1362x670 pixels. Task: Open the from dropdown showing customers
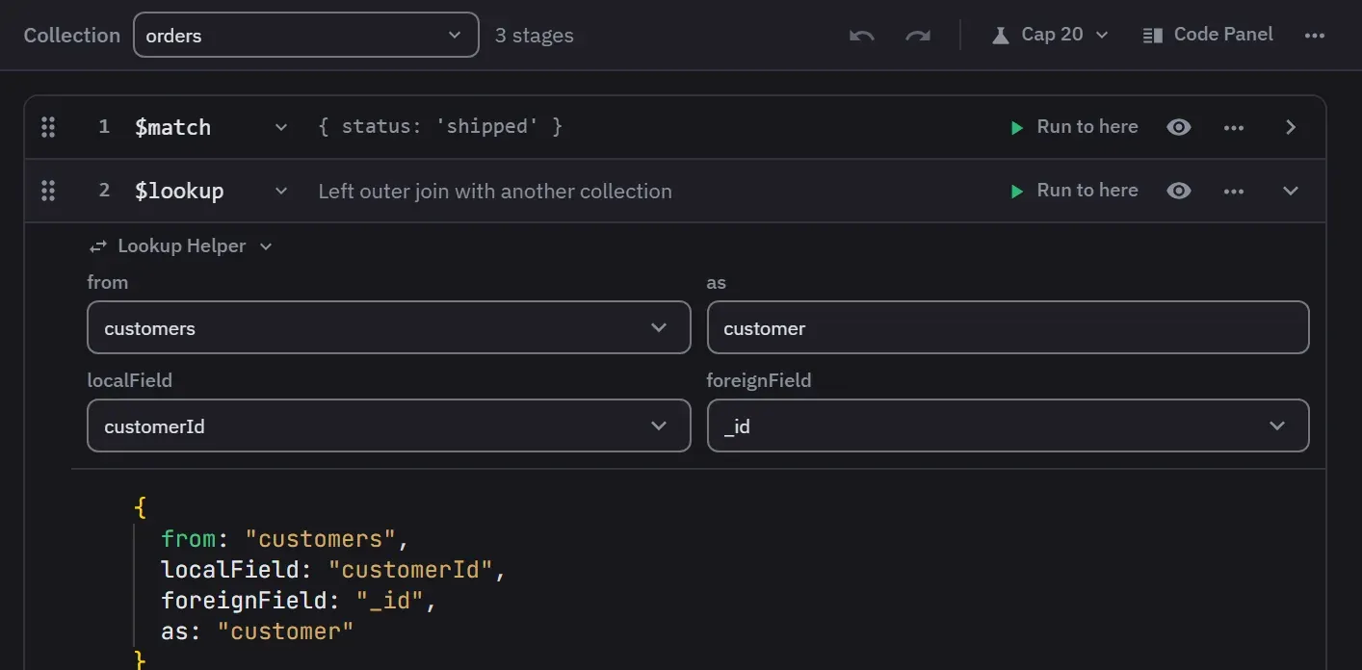(x=389, y=327)
